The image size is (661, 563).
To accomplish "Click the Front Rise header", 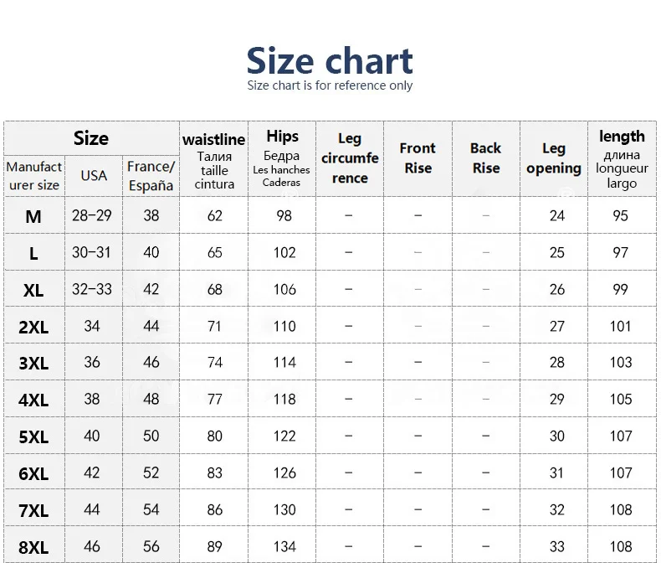I will [x=418, y=159].
